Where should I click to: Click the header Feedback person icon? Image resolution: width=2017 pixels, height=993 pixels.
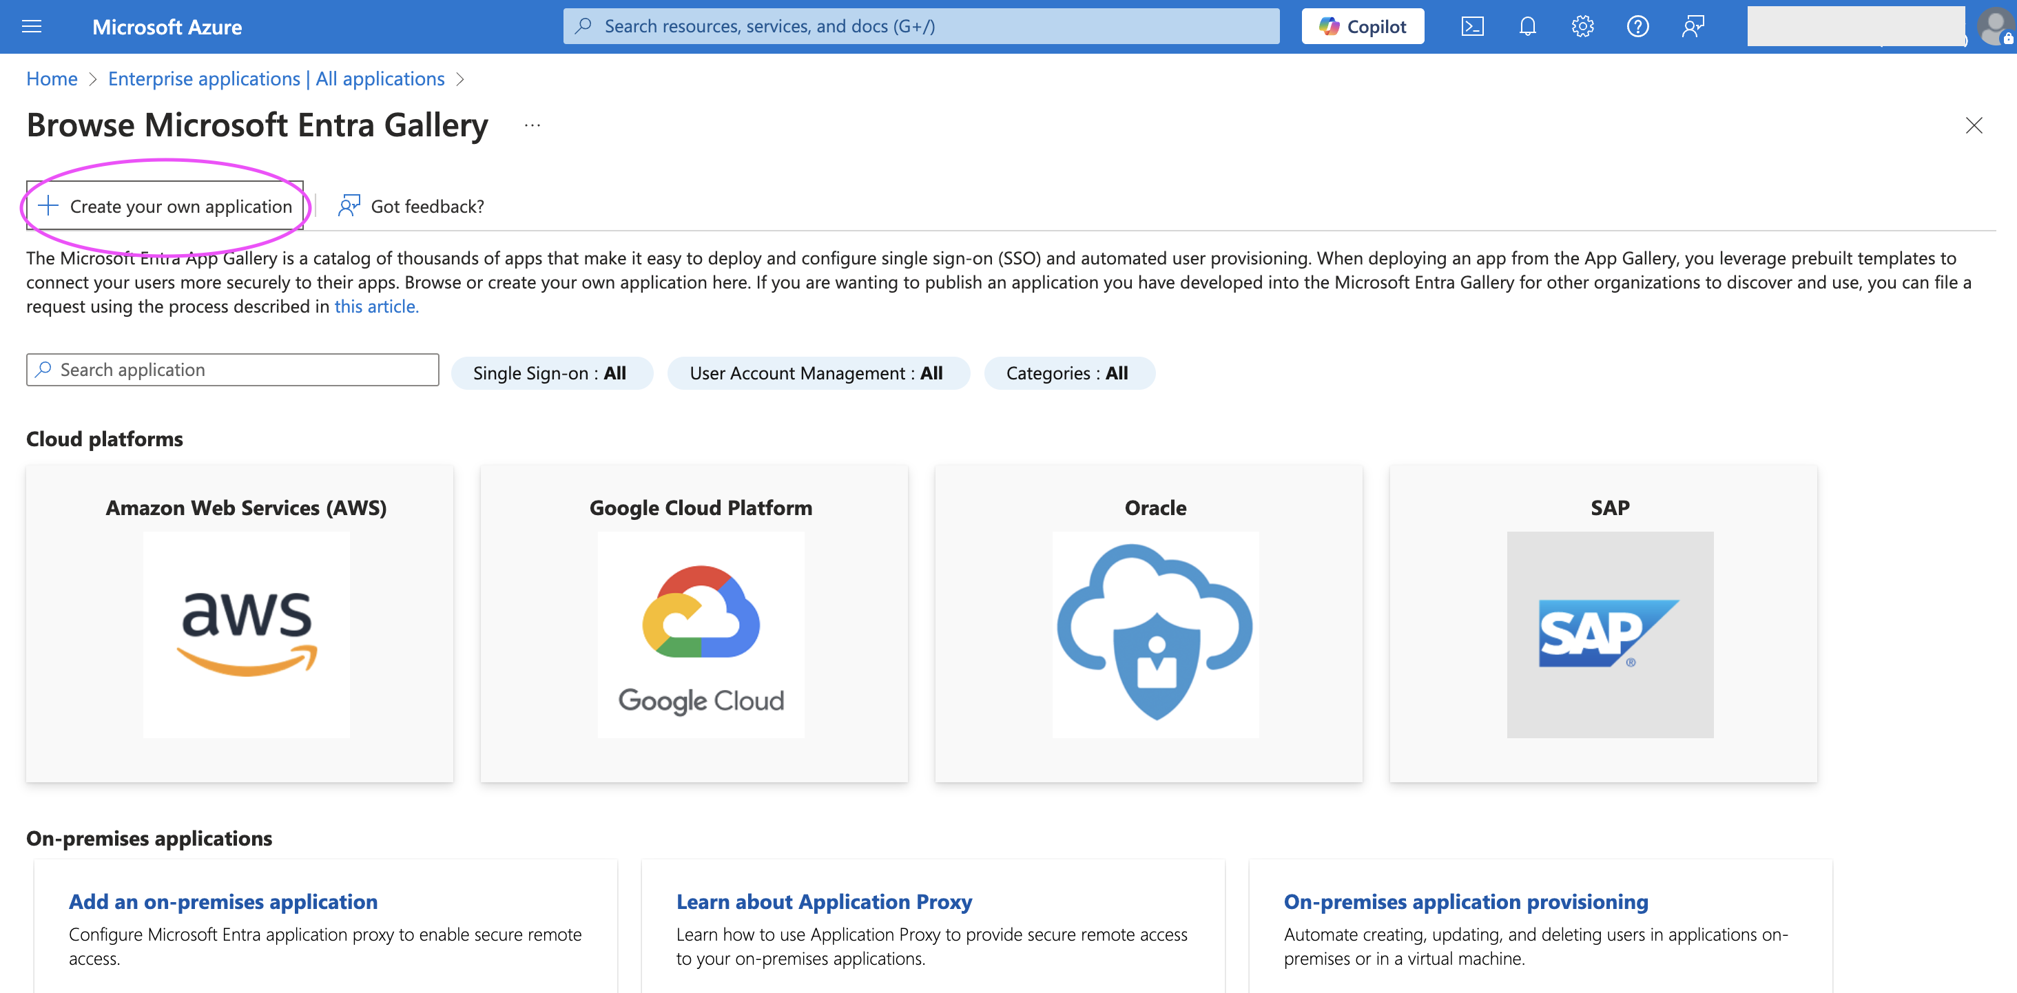1693,27
